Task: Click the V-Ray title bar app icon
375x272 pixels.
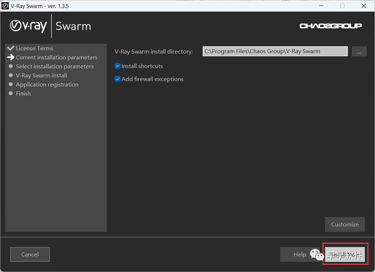Action: click(x=5, y=6)
